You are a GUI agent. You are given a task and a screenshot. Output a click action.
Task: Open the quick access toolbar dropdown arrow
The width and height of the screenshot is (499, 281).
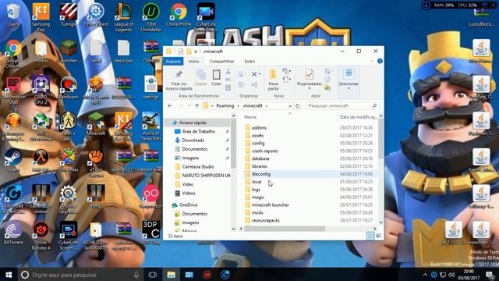(196, 52)
